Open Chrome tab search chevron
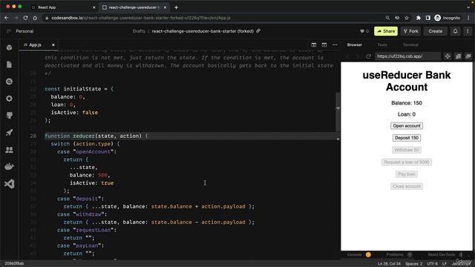 tap(468, 7)
